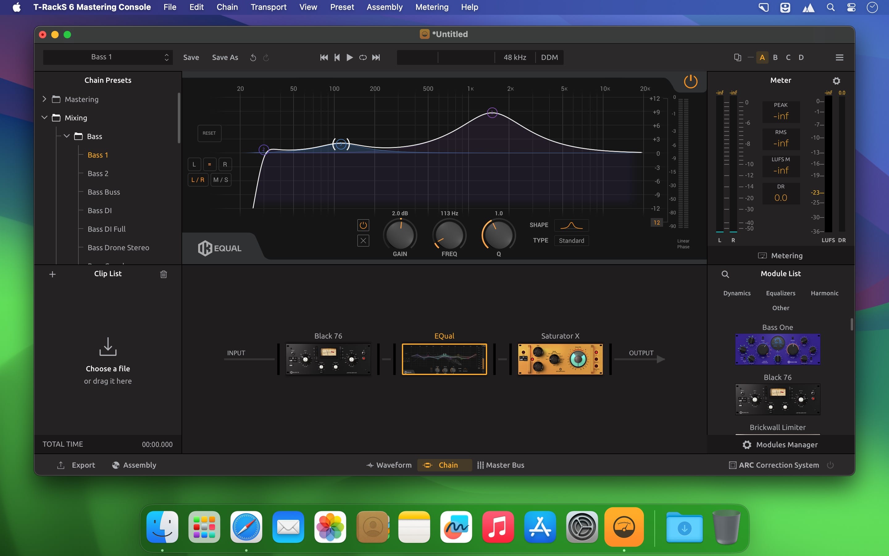
Task: Open the TYPE Standard dropdown
Action: point(571,241)
